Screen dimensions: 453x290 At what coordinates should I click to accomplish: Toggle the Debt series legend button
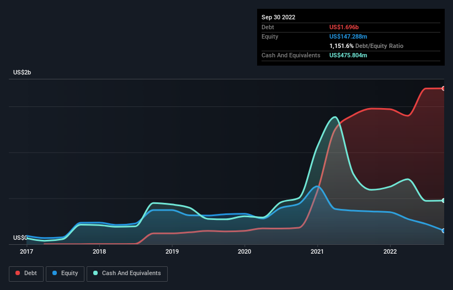click(x=26, y=273)
